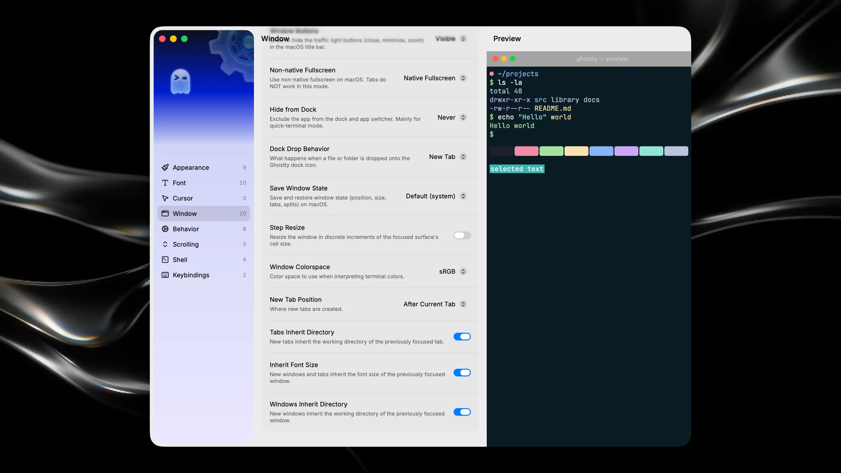Click the yellow palette swatch
The image size is (841, 473).
tap(576, 151)
